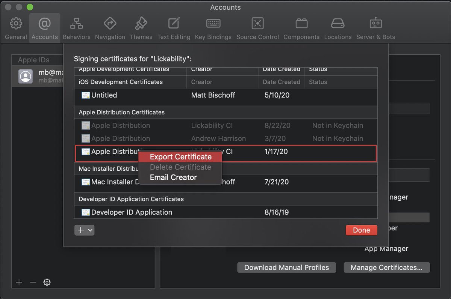Click the Lickability CI creator cell for 8/22/20
Image resolution: width=451 pixels, height=299 pixels.
tap(212, 126)
